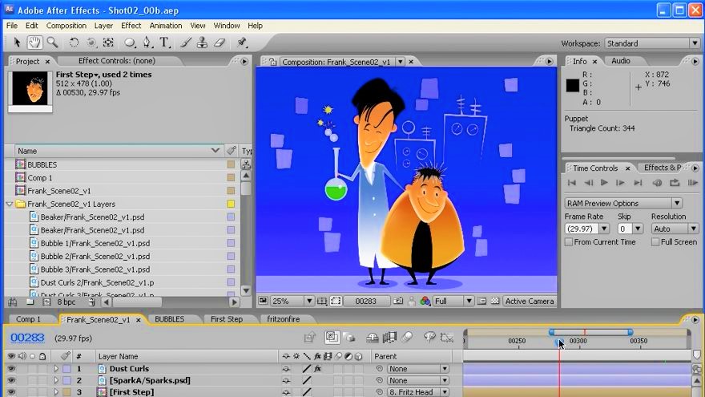
Task: Select the Puppet Pin tool
Action: point(242,43)
